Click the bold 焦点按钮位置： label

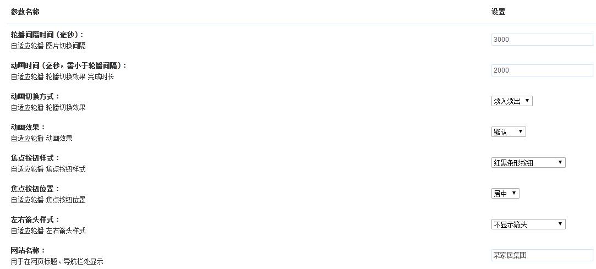(x=35, y=189)
